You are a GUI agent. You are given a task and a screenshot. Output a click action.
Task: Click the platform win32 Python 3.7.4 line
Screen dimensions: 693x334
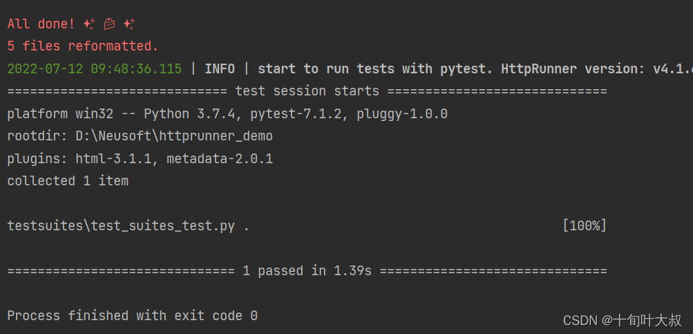tap(227, 114)
